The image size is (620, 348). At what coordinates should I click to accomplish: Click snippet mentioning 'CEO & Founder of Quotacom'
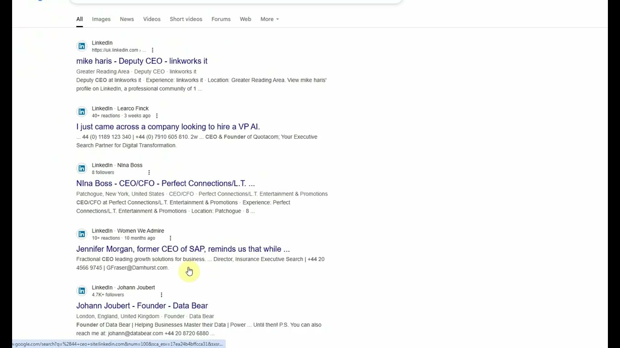point(197,141)
